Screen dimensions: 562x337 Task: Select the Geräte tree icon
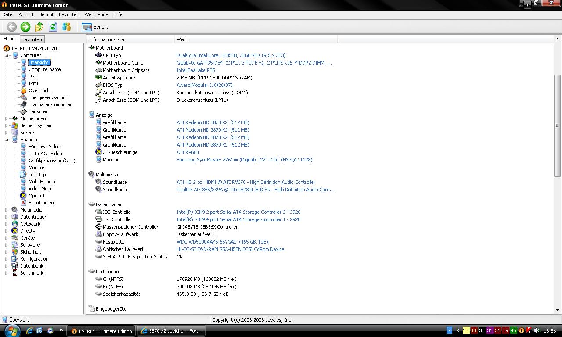click(x=15, y=238)
